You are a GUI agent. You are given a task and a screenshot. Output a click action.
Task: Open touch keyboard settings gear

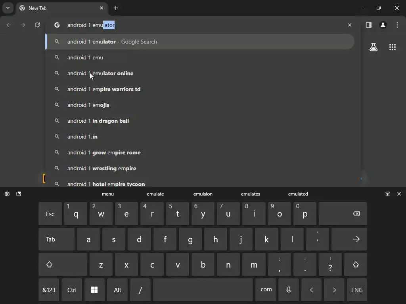7,194
